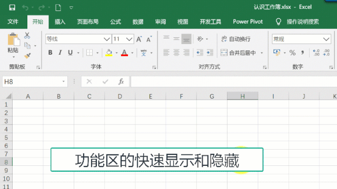This screenshot has height=189, width=337.
Task: Click the phonetic guide wén icon
Action: pyautogui.click(x=144, y=52)
